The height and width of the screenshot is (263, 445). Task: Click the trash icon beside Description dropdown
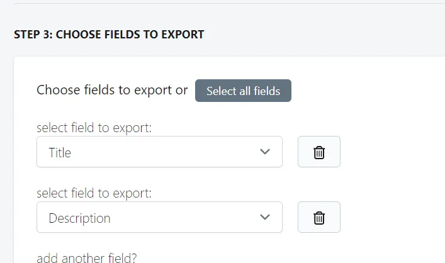pos(319,218)
